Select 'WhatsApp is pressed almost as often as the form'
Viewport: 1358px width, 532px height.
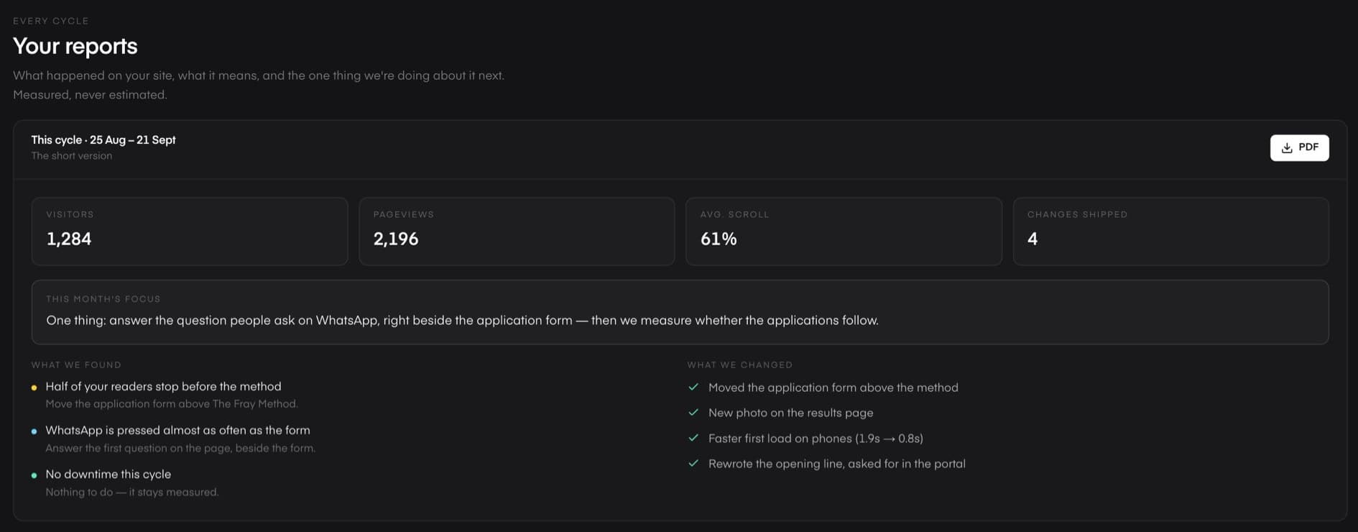pos(177,431)
